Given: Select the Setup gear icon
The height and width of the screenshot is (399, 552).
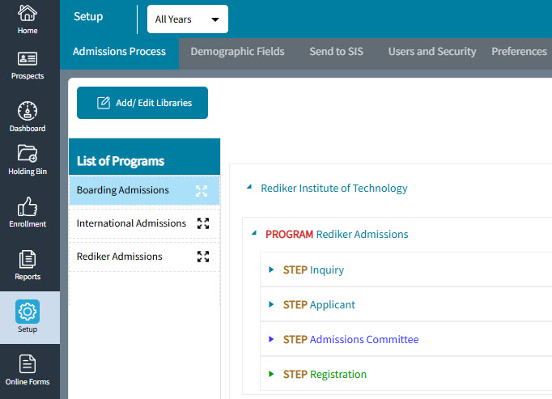Looking at the screenshot, I should [x=28, y=312].
